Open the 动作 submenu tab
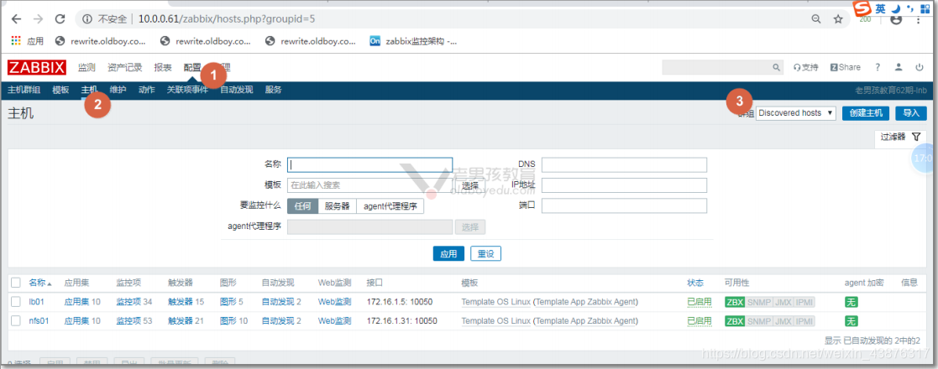 pyautogui.click(x=147, y=91)
